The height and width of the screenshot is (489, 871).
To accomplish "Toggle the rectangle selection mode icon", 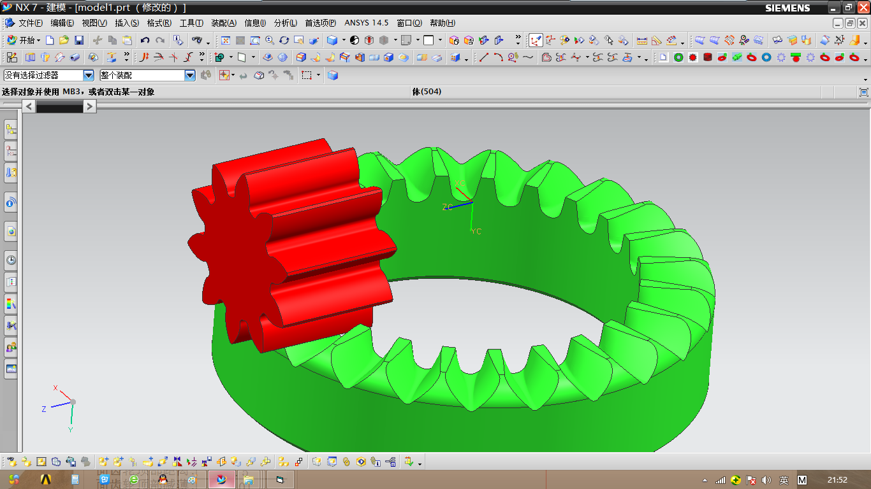I will (307, 75).
